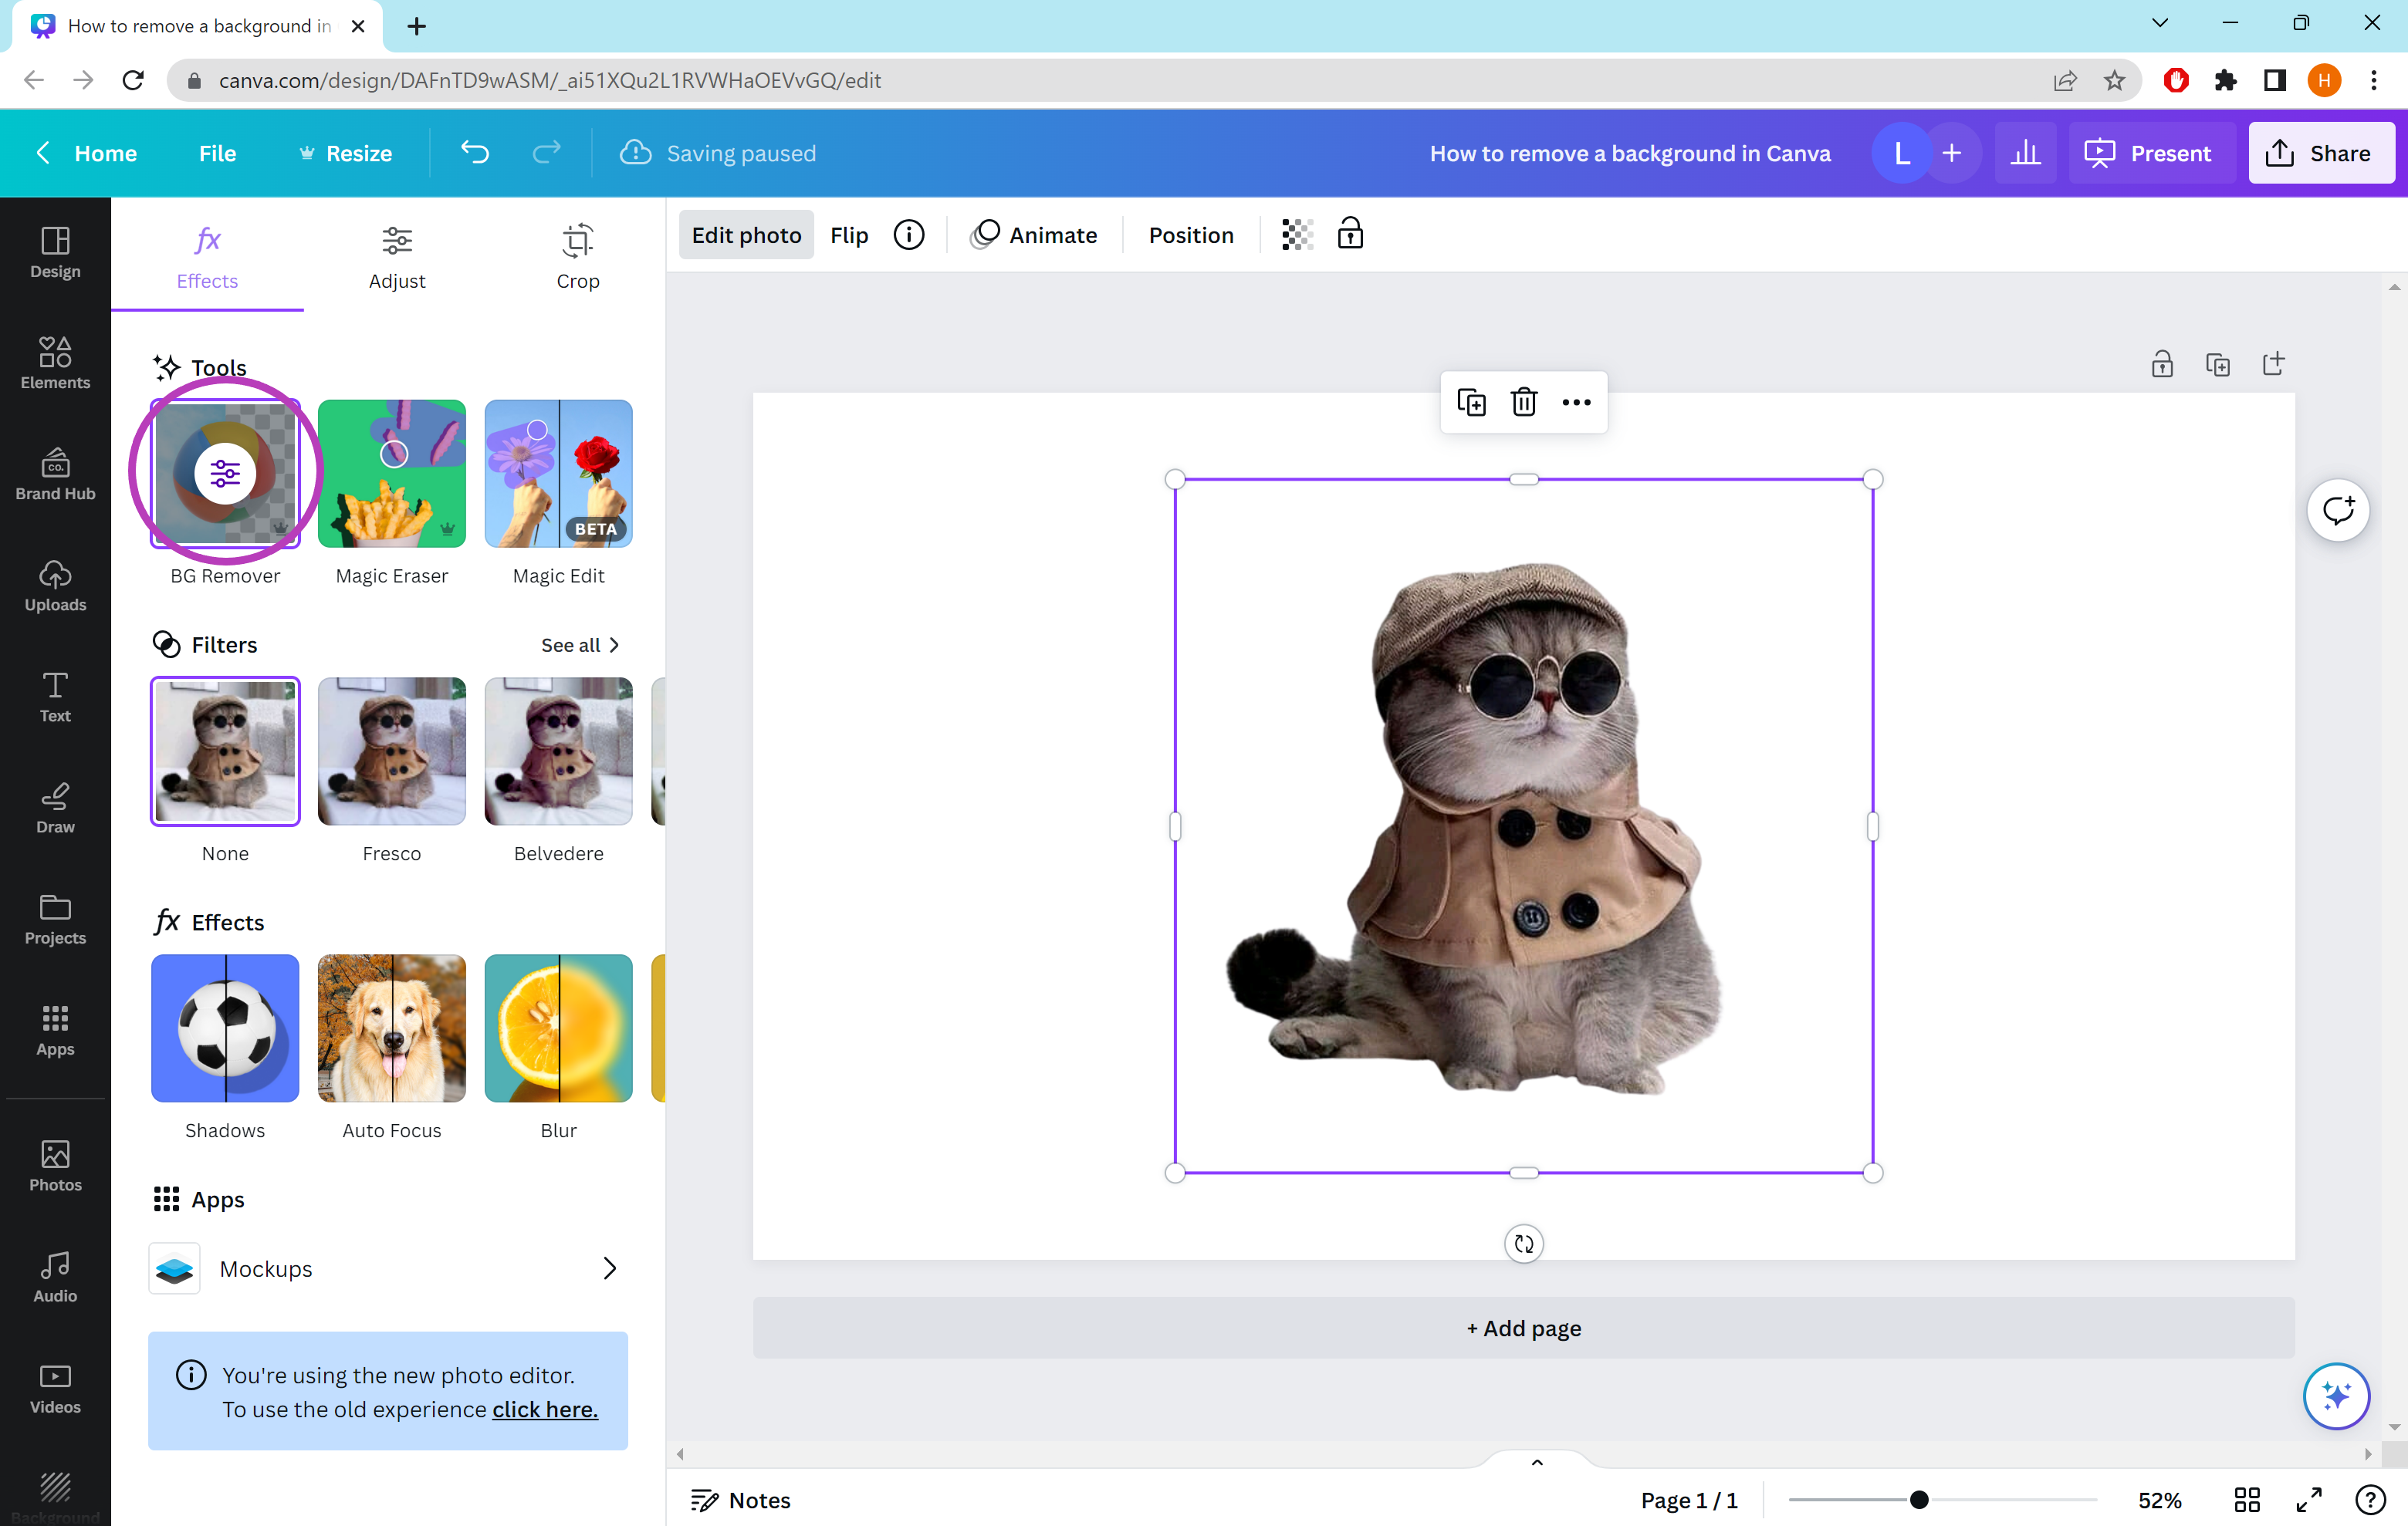Click the Flip button
Image resolution: width=2408 pixels, height=1526 pixels.
point(849,235)
